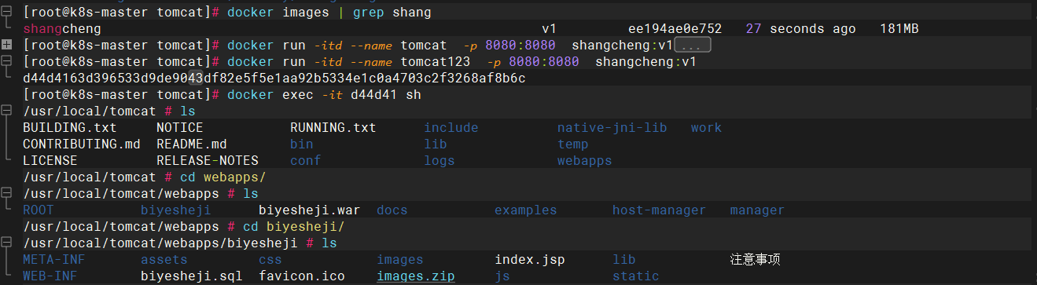Click the images directory in biyesheji listing
The width and height of the screenshot is (1037, 285).
point(400,260)
